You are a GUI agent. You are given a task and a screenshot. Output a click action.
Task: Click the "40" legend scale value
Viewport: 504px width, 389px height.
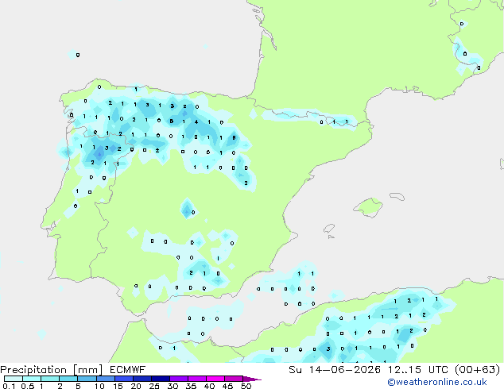click(209, 386)
